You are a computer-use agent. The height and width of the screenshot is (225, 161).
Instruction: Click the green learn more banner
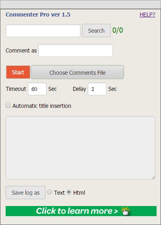pyautogui.click(x=81, y=211)
